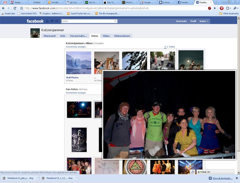This screenshot has width=240, height=183.
Task: Select the Video tab
Action: click(106, 36)
